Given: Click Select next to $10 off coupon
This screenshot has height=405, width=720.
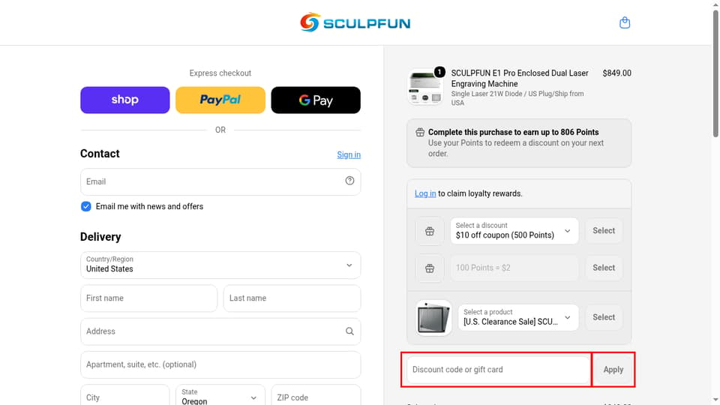Looking at the screenshot, I should tap(603, 230).
